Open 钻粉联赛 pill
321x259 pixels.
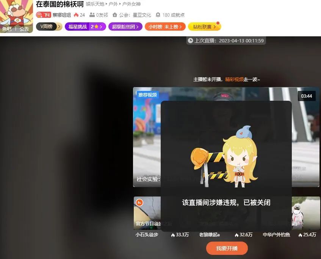[204, 27]
